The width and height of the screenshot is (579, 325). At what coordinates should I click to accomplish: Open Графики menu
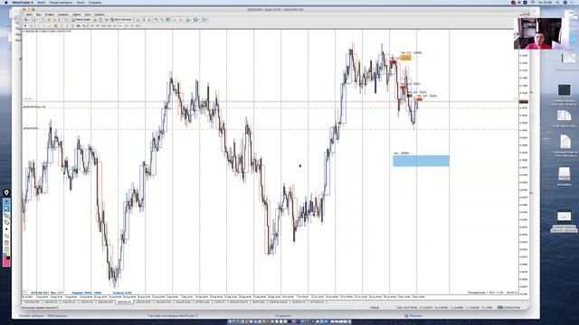[x=63, y=14]
